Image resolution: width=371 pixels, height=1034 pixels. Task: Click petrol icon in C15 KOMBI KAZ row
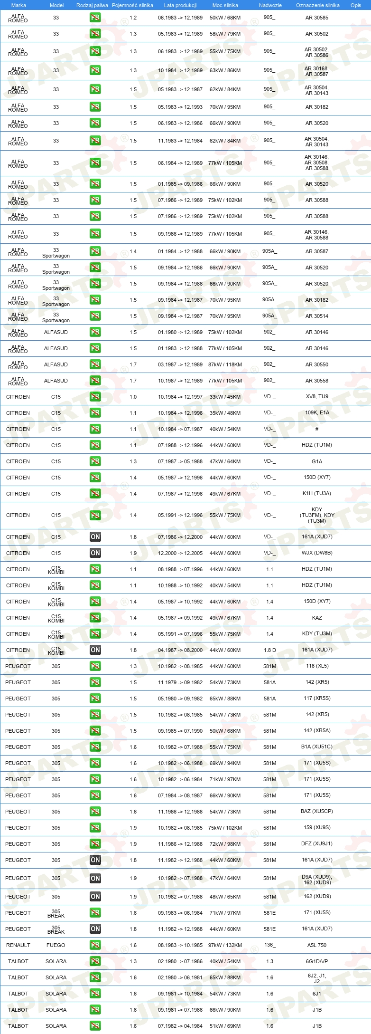(x=95, y=618)
